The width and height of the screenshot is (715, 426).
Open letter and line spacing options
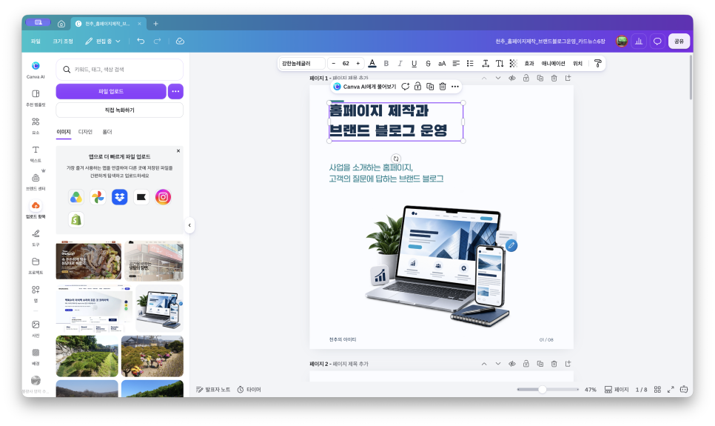(x=486, y=64)
